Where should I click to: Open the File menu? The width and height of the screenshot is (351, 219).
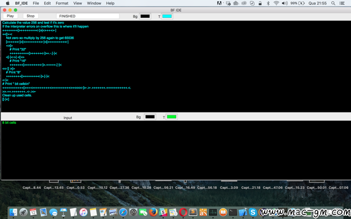[x=36, y=3]
